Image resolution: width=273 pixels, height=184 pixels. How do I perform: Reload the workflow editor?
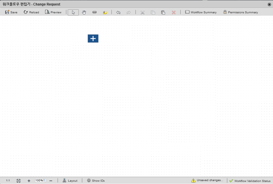coord(31,12)
